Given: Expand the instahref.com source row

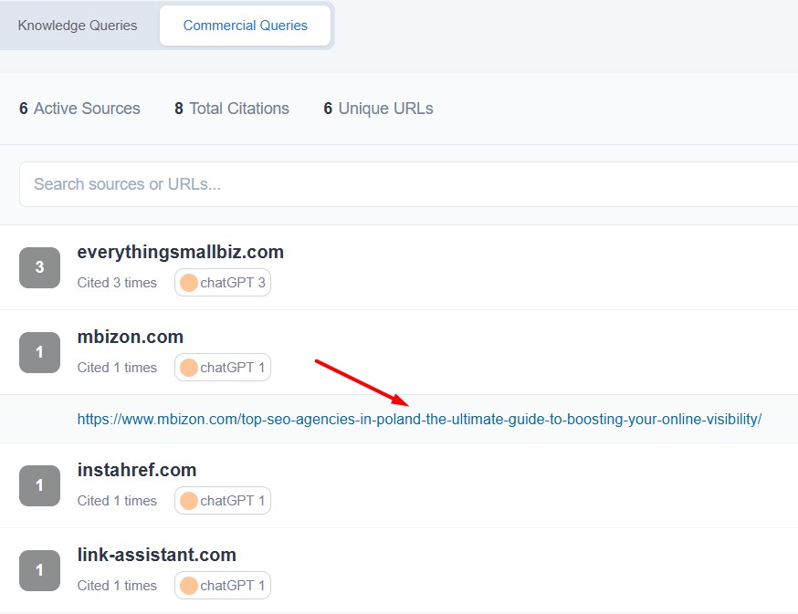Looking at the screenshot, I should 399,485.
